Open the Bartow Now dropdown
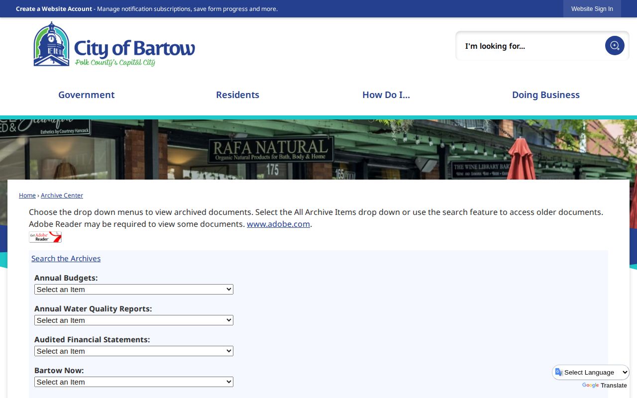 (134, 382)
